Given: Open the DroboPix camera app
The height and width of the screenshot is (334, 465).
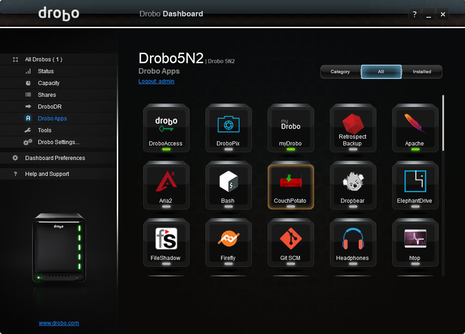Looking at the screenshot, I should point(228,128).
